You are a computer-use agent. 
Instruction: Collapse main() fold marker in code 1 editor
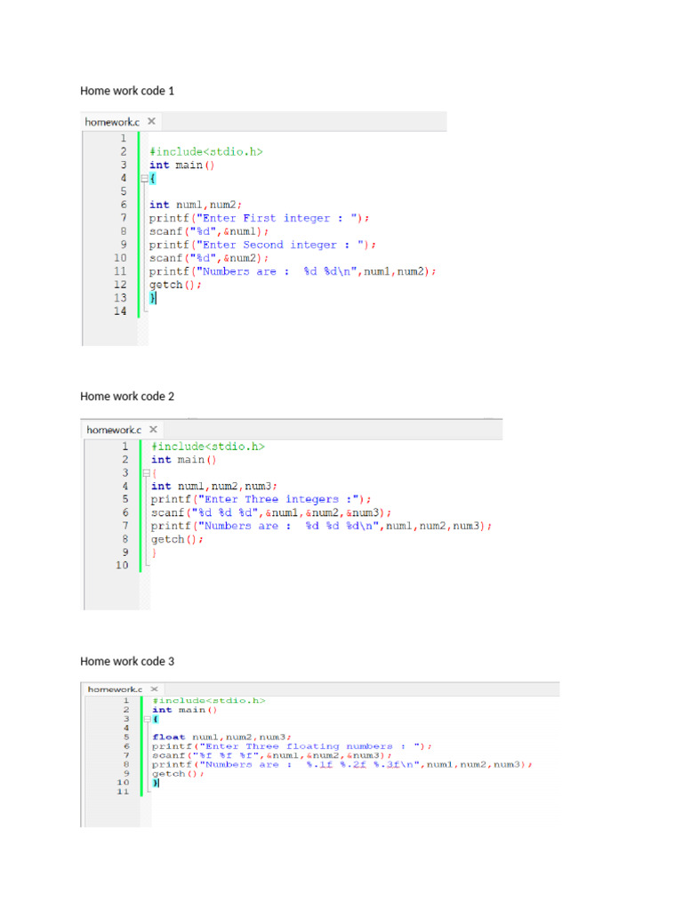pyautogui.click(x=145, y=178)
